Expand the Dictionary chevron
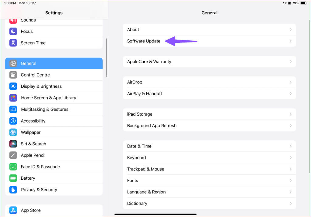The height and width of the screenshot is (217, 311). [291, 203]
